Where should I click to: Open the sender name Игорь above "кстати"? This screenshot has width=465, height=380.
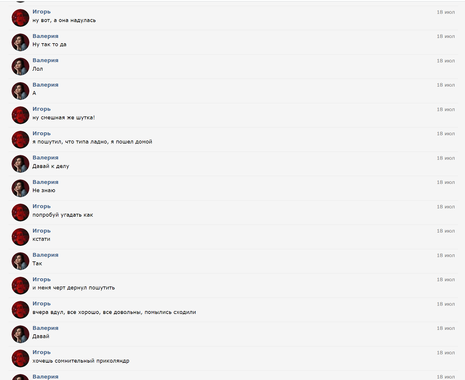click(x=41, y=231)
